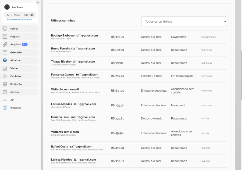
Task: Click the Visitas chart icon
Action: [x=5, y=68]
